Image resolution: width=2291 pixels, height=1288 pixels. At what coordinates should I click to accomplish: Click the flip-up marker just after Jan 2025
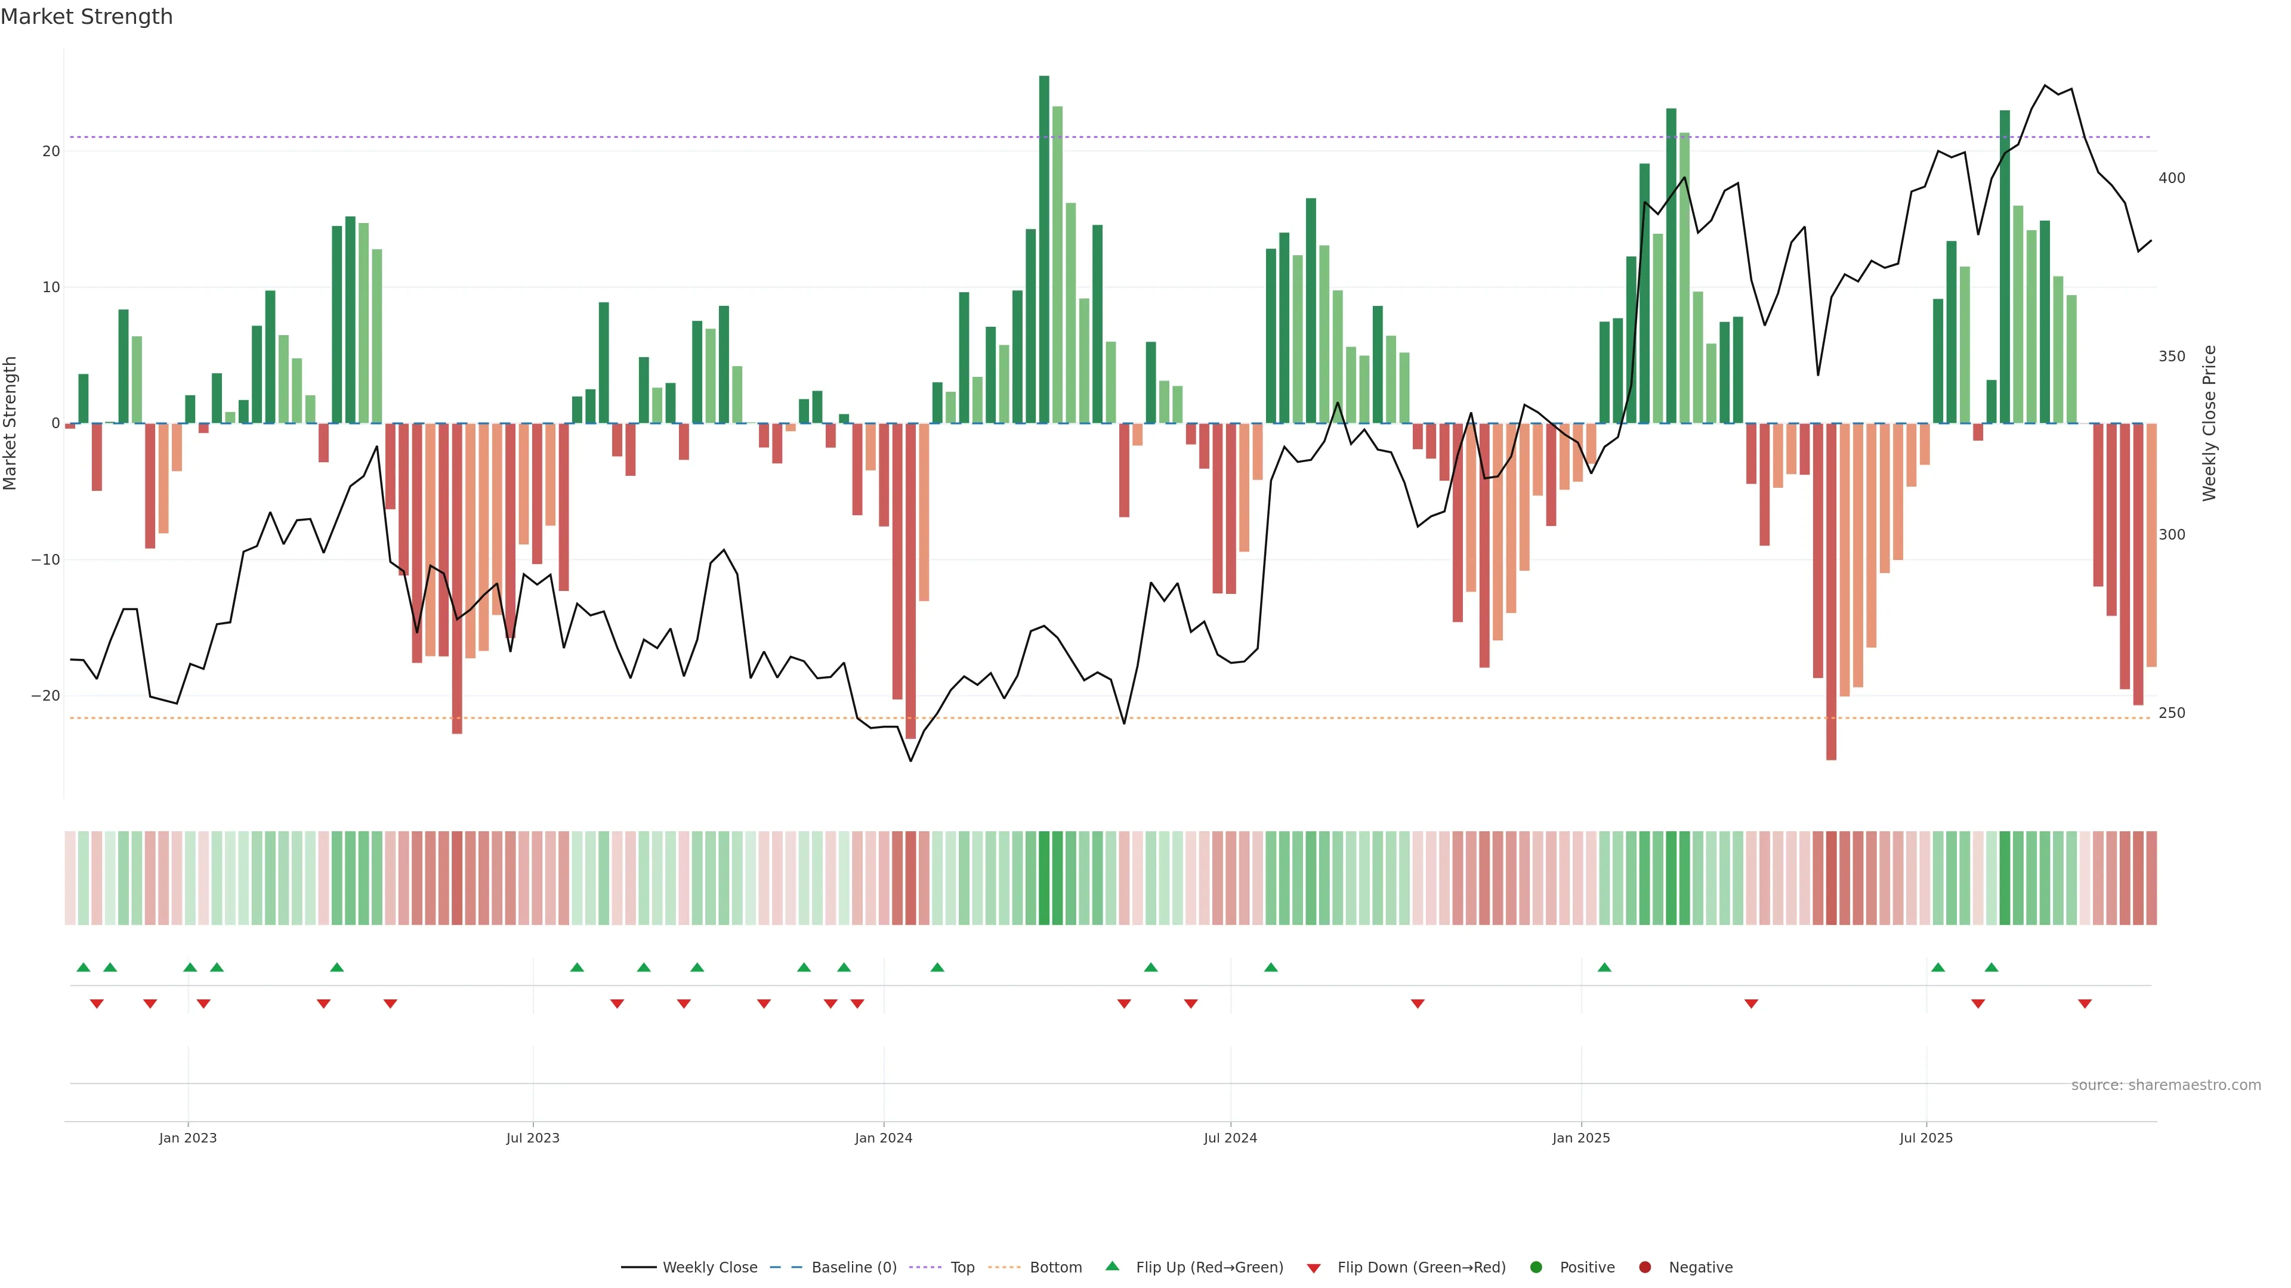(x=1604, y=967)
